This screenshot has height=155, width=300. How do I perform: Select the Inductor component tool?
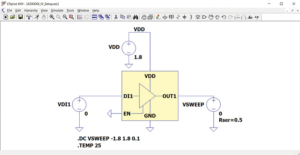(x=191, y=17)
